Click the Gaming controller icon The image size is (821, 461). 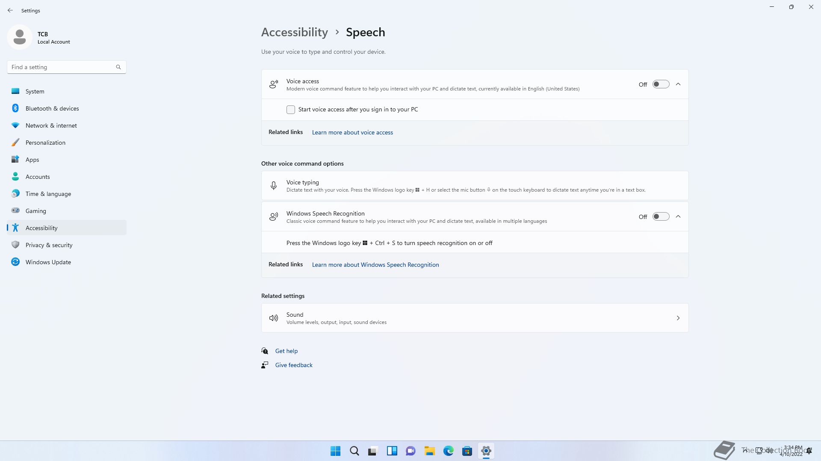15,210
